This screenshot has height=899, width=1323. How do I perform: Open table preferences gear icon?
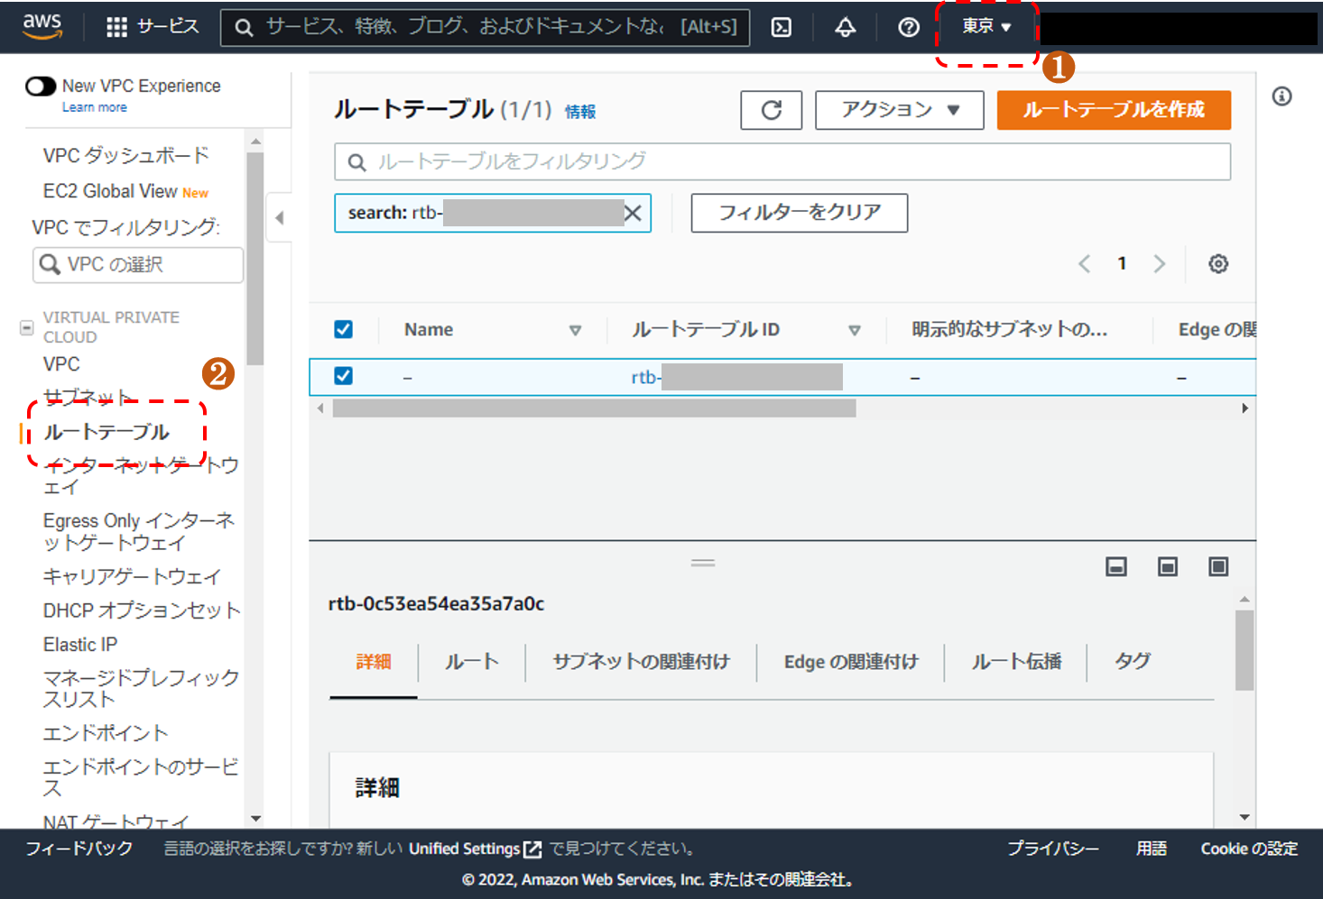(1217, 263)
